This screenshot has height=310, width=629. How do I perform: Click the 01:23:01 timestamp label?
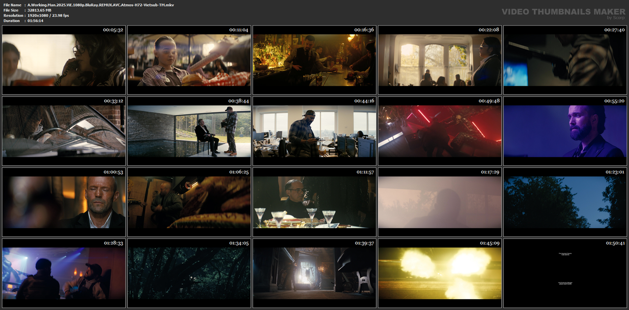coord(614,172)
